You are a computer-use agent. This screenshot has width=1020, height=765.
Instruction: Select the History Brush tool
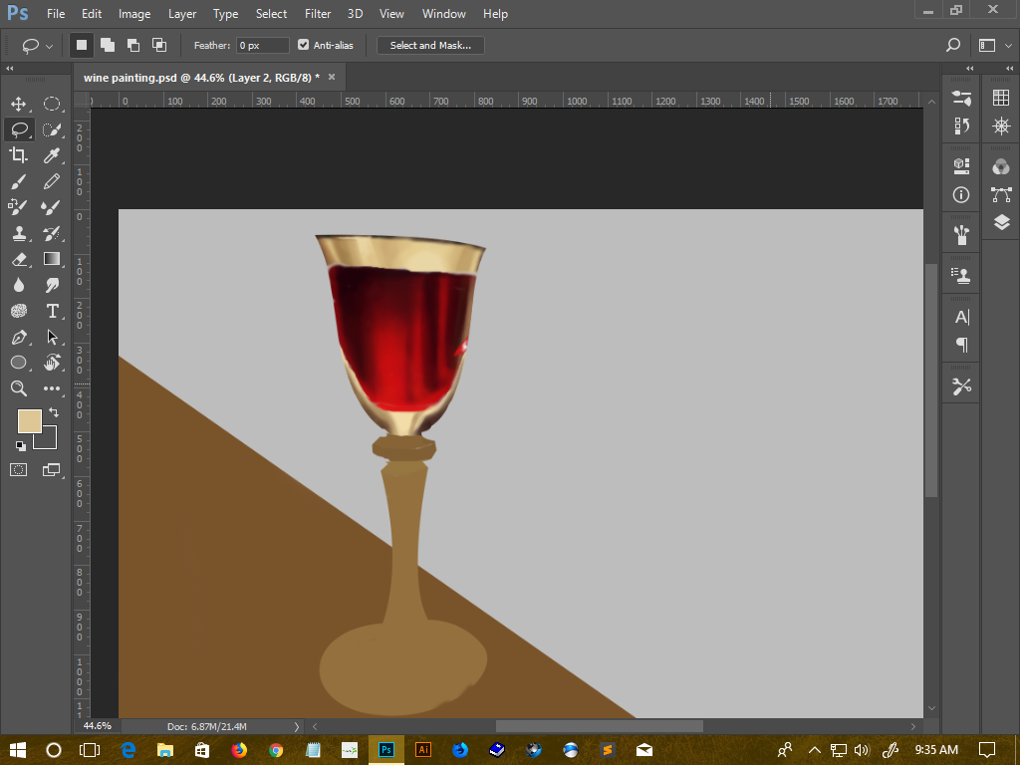click(x=52, y=233)
